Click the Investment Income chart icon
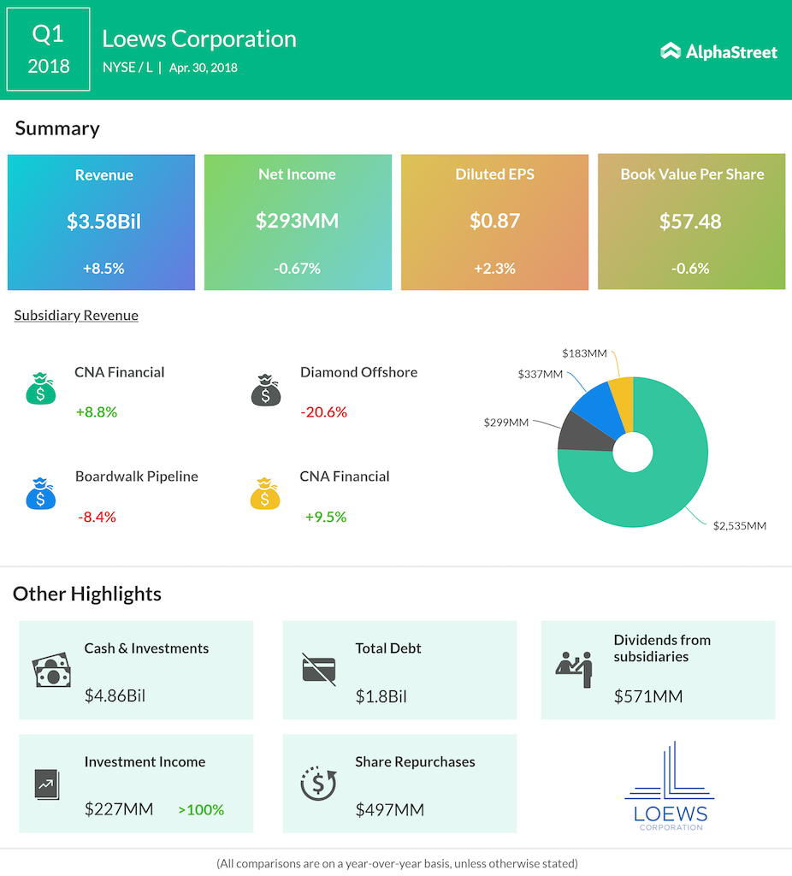Viewport: 792px width, 876px height. pyautogui.click(x=47, y=784)
